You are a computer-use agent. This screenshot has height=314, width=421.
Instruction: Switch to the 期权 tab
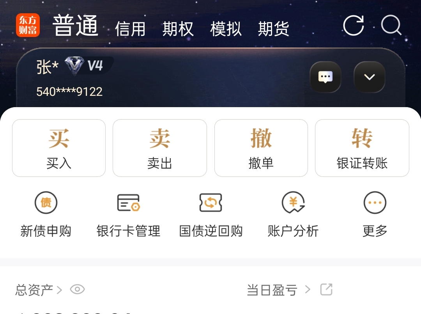(178, 29)
